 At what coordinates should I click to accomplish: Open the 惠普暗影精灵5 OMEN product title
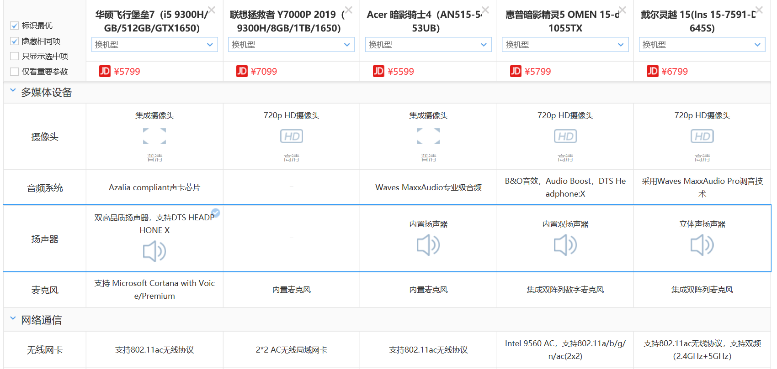[563, 21]
